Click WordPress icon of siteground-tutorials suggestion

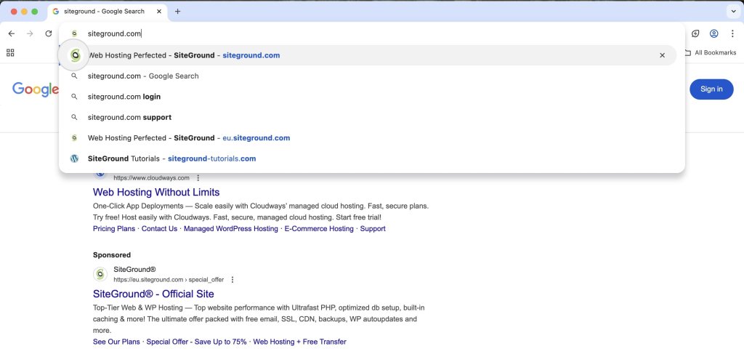point(74,158)
